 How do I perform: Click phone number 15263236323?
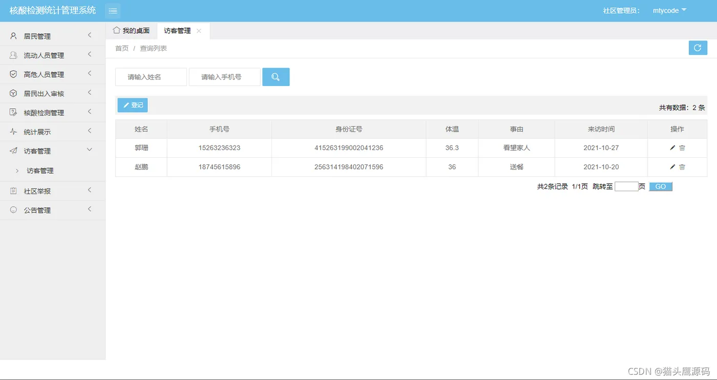coord(219,148)
